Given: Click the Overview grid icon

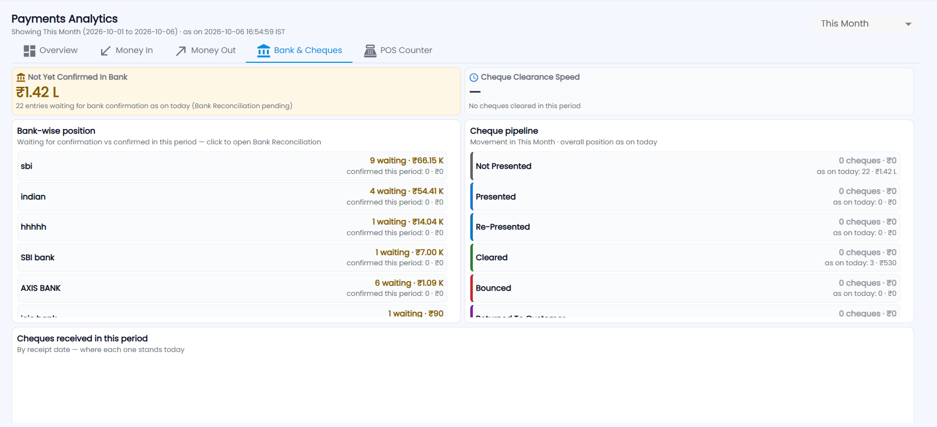Looking at the screenshot, I should 30,51.
